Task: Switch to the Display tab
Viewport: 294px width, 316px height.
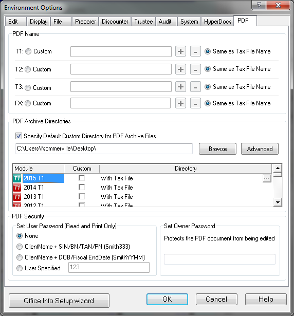Action: tap(39, 22)
